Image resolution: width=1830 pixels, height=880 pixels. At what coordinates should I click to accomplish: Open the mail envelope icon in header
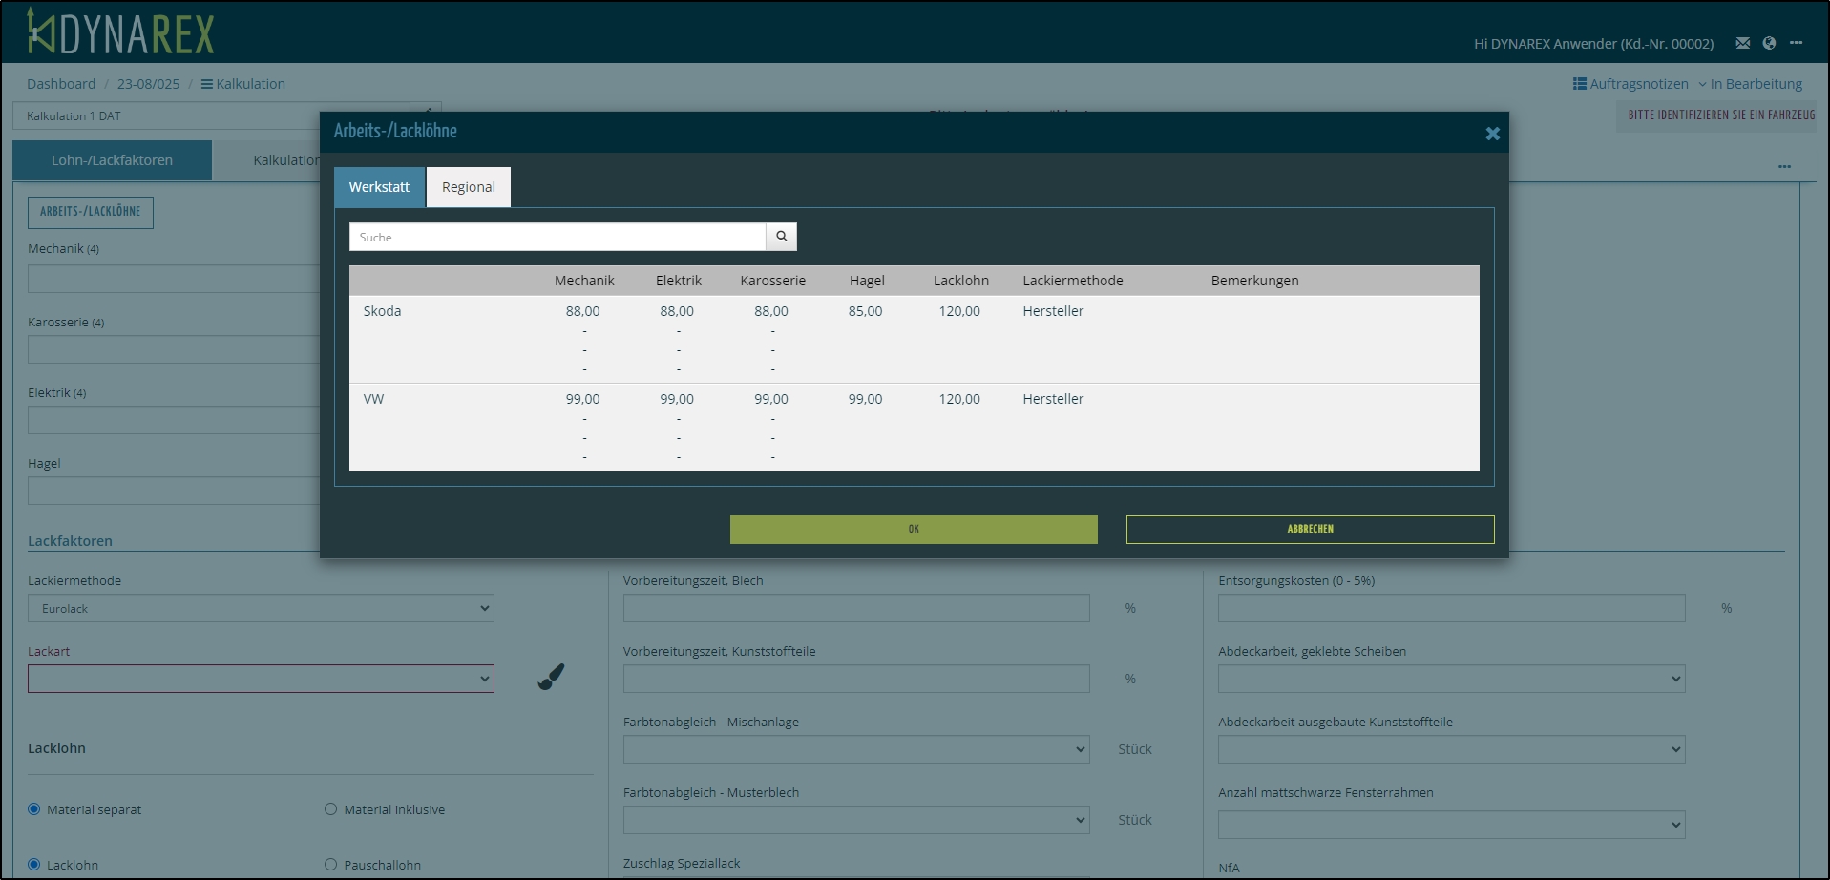point(1742,43)
